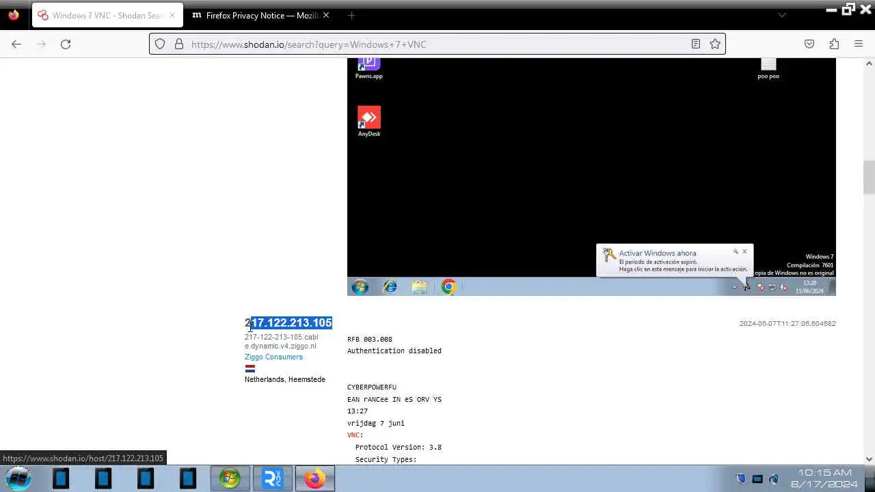The height and width of the screenshot is (492, 875).
Task: Open a new tab with plus button
Action: pos(351,15)
